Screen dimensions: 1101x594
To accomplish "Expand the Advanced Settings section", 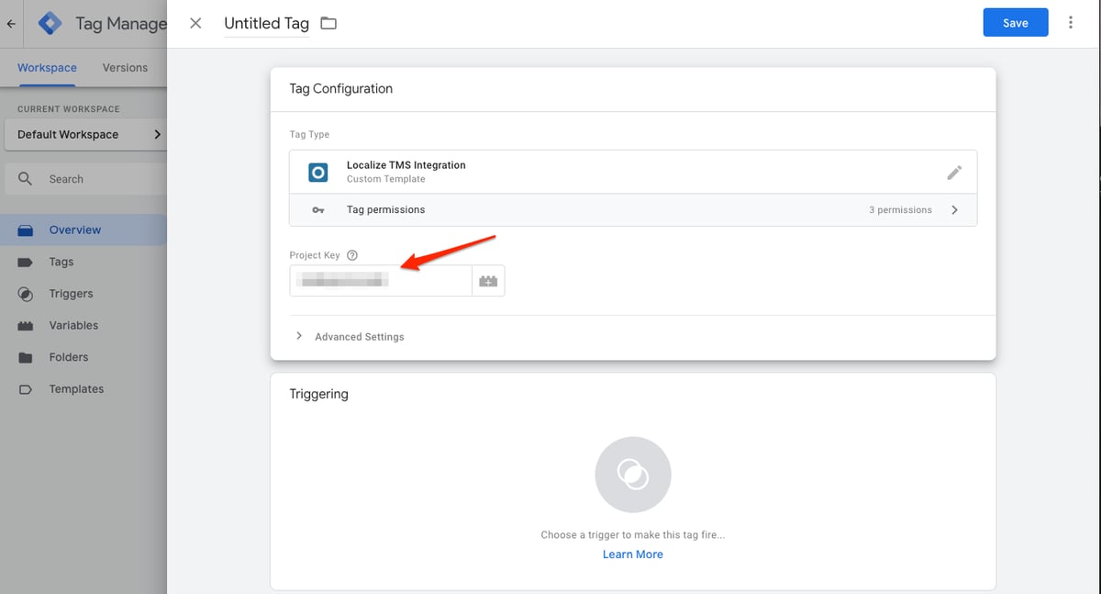I will coord(350,337).
